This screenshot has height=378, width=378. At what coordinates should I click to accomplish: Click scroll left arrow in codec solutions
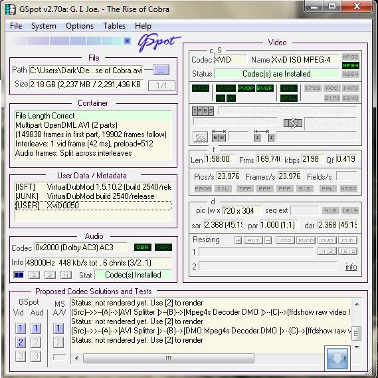76,358
